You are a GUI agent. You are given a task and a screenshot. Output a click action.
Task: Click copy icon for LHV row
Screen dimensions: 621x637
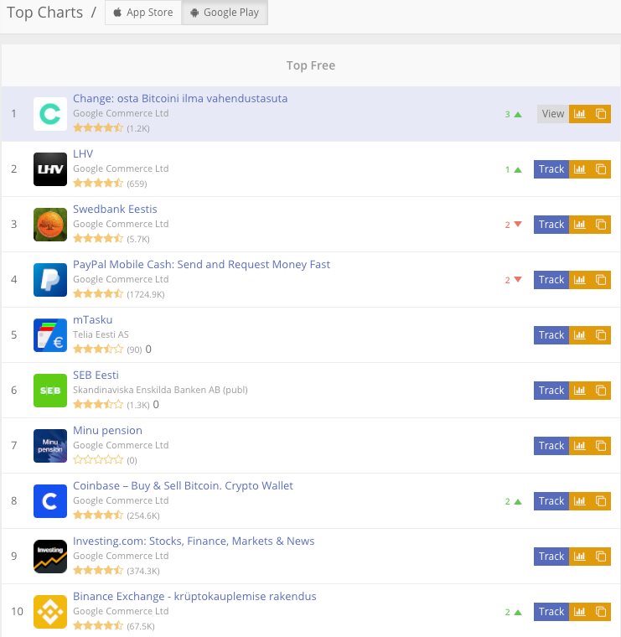tap(601, 169)
